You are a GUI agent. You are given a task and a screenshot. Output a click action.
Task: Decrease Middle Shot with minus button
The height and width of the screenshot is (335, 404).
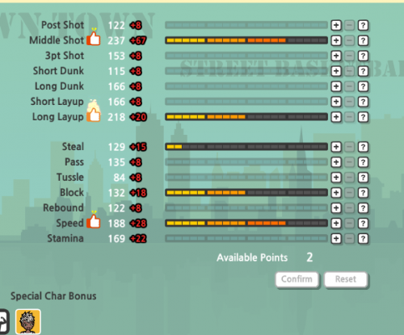350,40
